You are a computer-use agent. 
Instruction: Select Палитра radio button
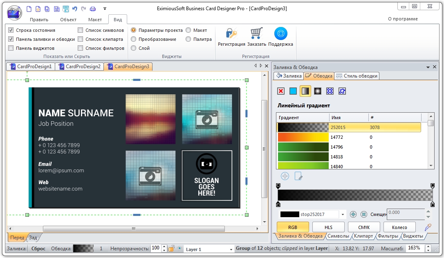click(188, 39)
